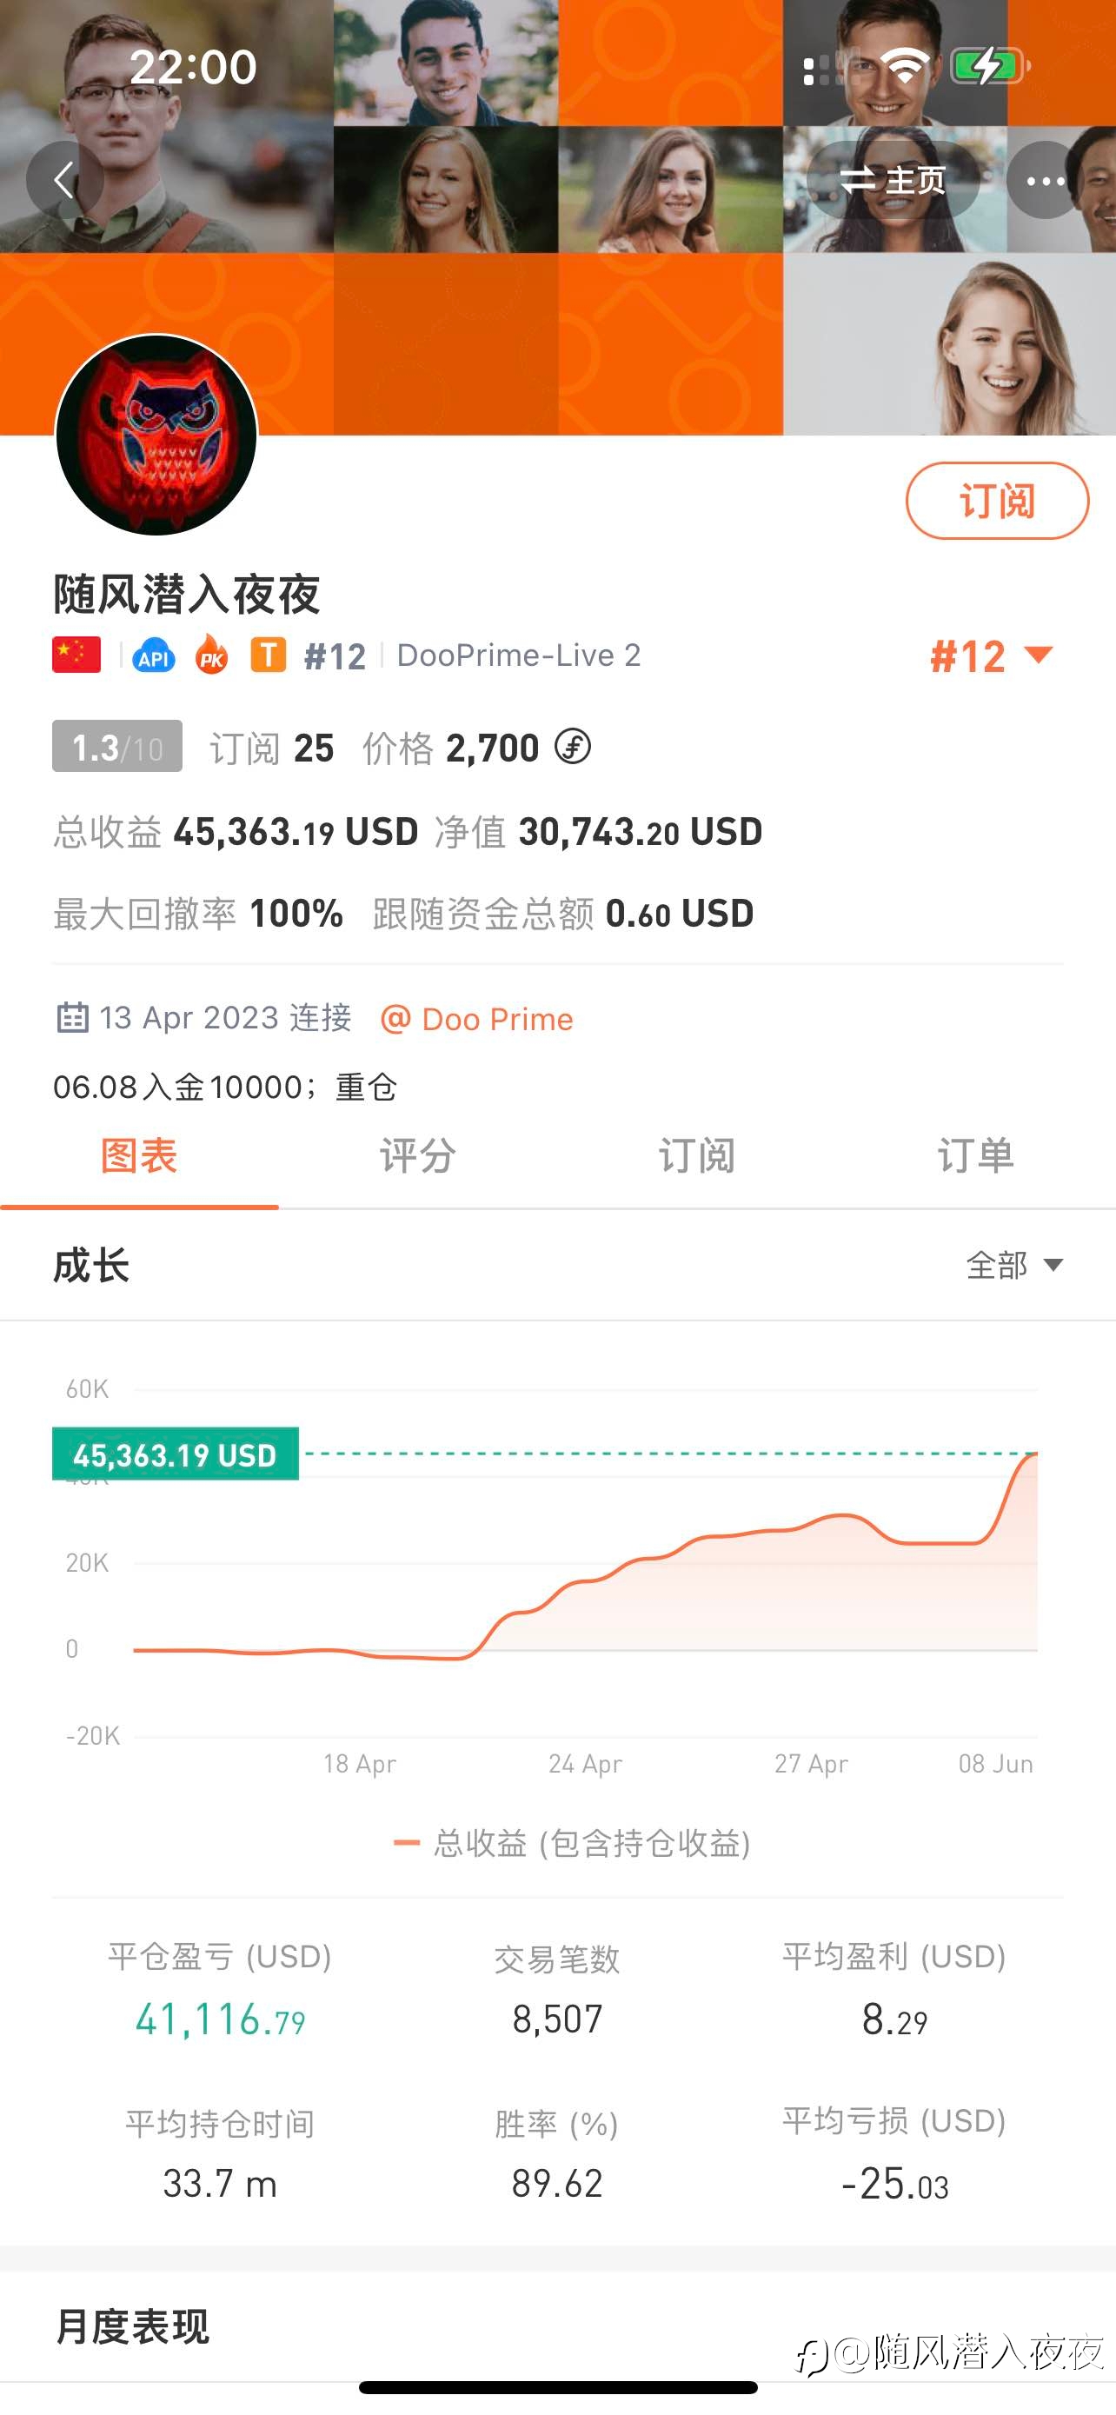This screenshot has width=1116, height=2415.
Task: Open the 全部 time range dropdown
Action: point(1013,1265)
